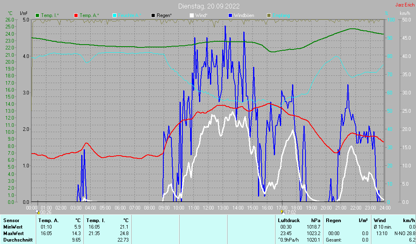The height and width of the screenshot is (244, 416).
Task: Click the Luftdruck column header
Action: [289, 220]
